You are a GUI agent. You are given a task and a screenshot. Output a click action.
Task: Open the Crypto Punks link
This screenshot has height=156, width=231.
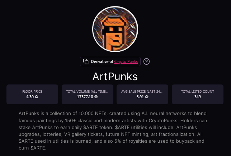pyautogui.click(x=126, y=61)
